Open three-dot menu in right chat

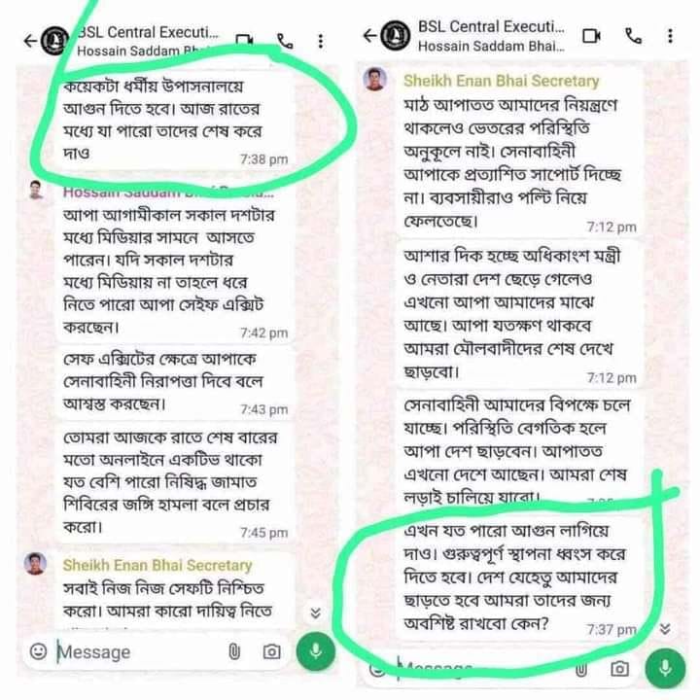[670, 36]
